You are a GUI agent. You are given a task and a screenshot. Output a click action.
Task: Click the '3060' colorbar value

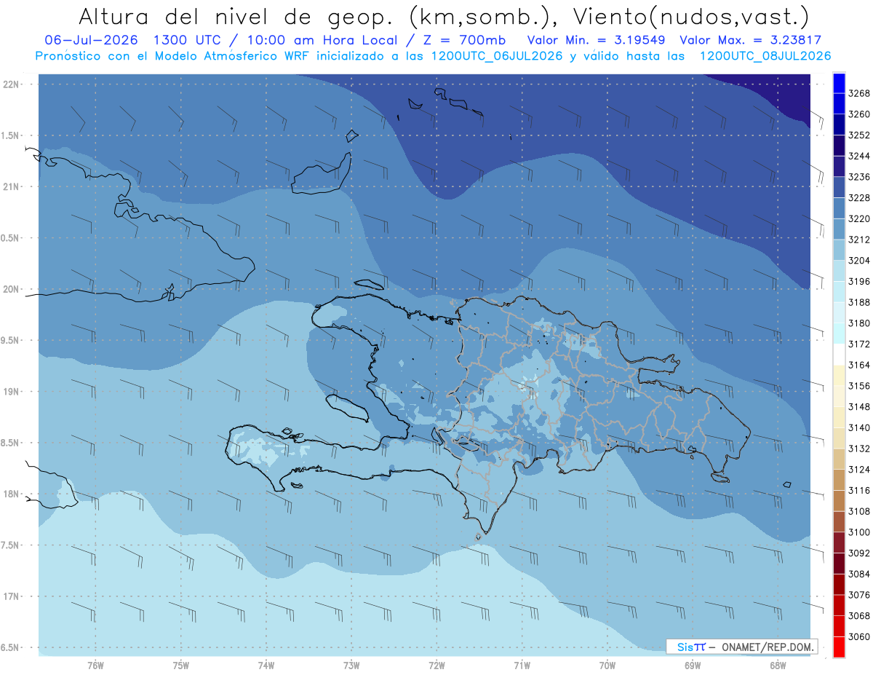point(859,637)
